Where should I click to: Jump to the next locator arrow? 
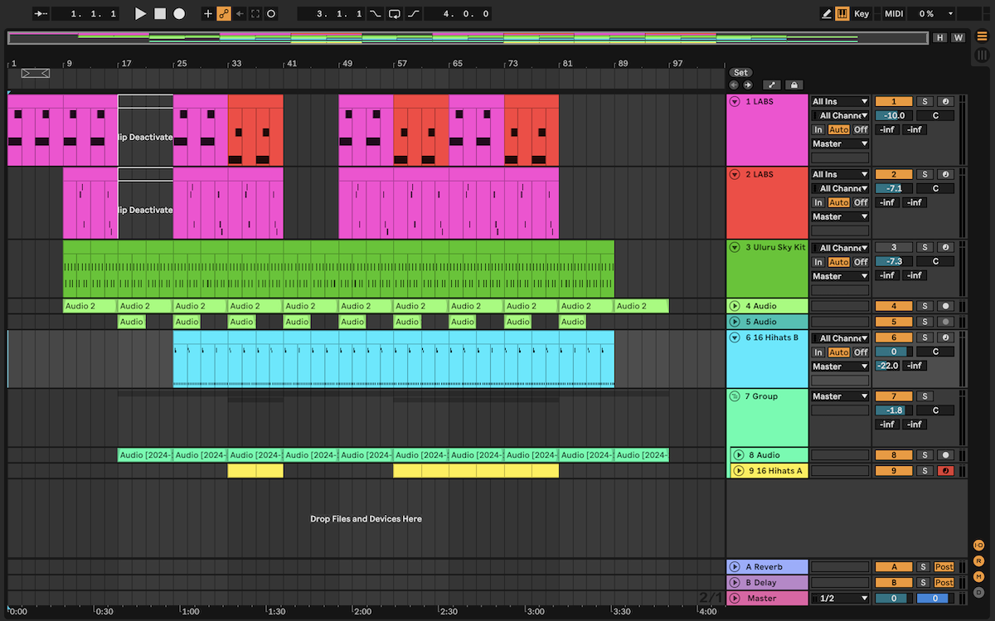tap(747, 85)
